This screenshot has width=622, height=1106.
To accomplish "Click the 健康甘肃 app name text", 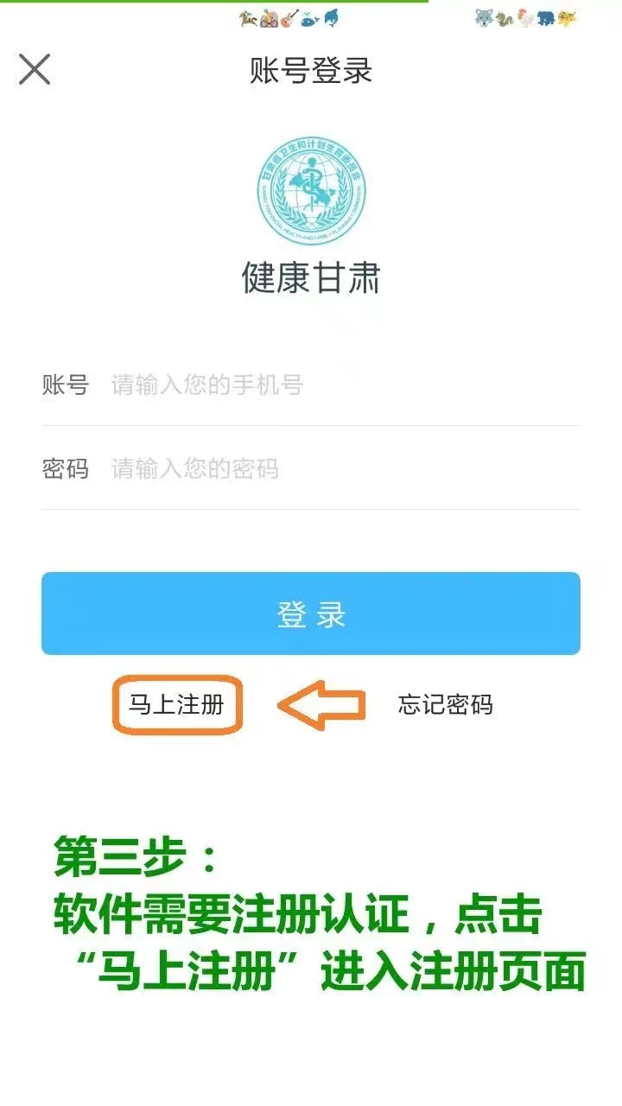I will [311, 277].
